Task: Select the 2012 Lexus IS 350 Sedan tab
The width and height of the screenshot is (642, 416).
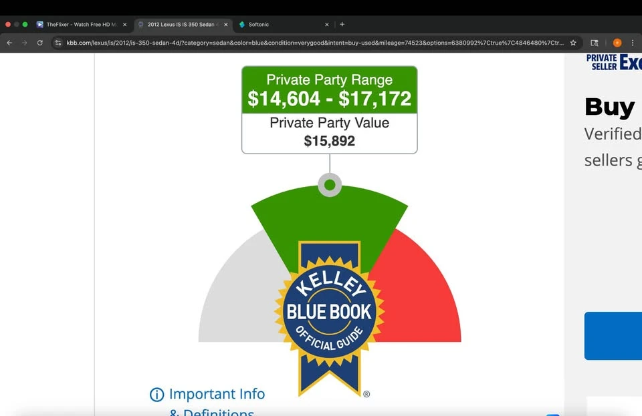Action: [183, 25]
